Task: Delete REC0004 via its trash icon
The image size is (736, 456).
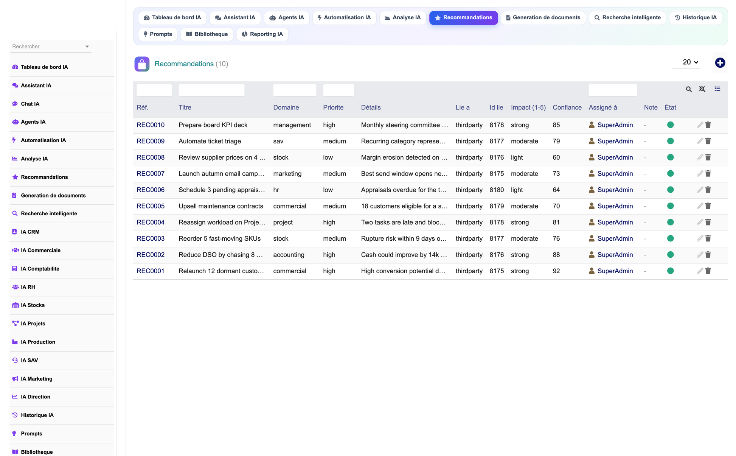Action: pos(708,223)
